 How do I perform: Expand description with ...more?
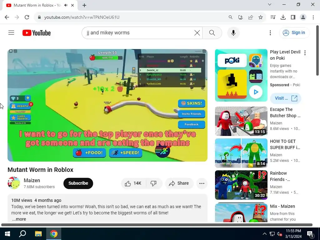pyautogui.click(x=19, y=219)
